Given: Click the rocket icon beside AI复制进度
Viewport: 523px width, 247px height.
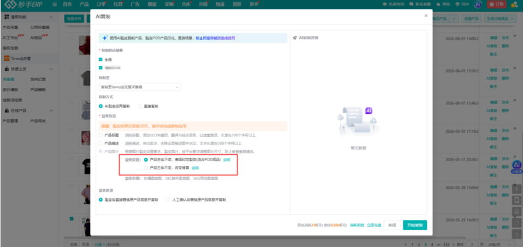Looking at the screenshot, I should (x=295, y=38).
